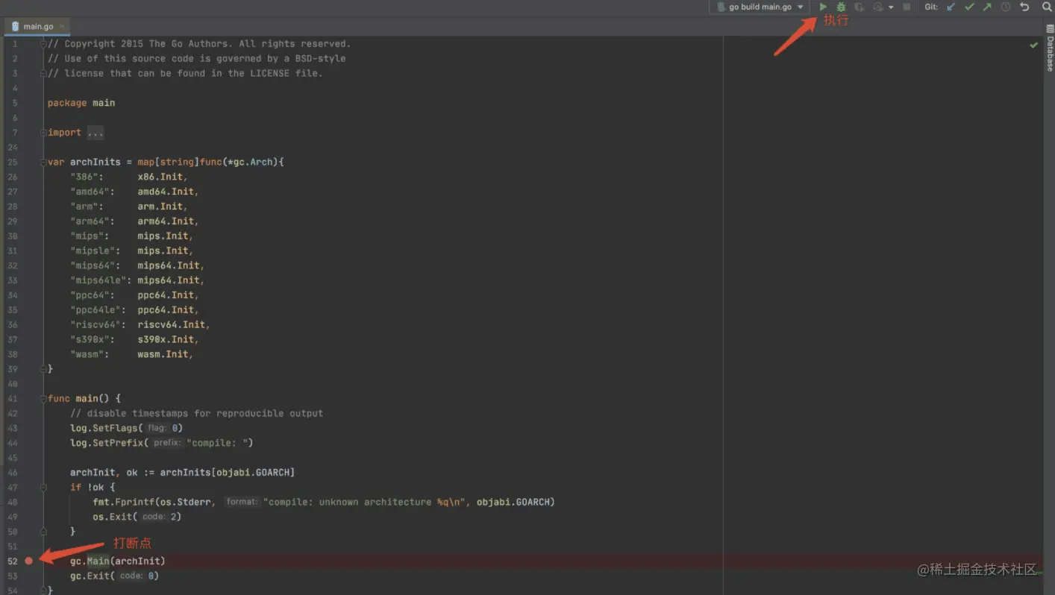Click line number 53 in the gutter

[13, 576]
